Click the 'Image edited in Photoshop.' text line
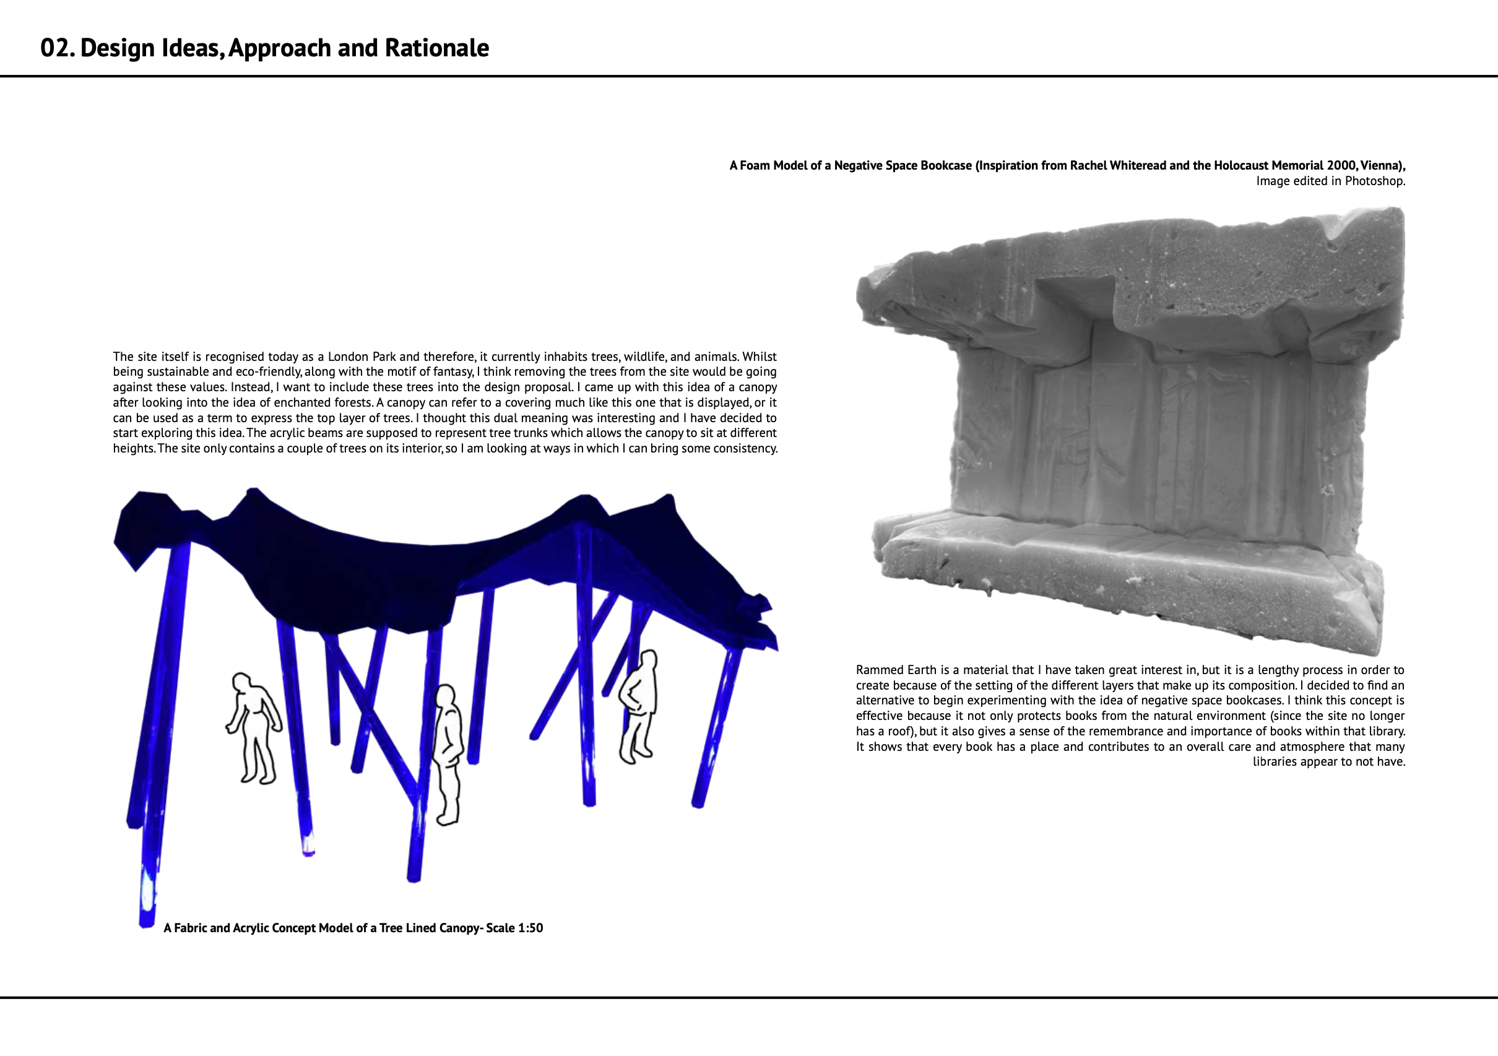The width and height of the screenshot is (1498, 1056). (1330, 181)
